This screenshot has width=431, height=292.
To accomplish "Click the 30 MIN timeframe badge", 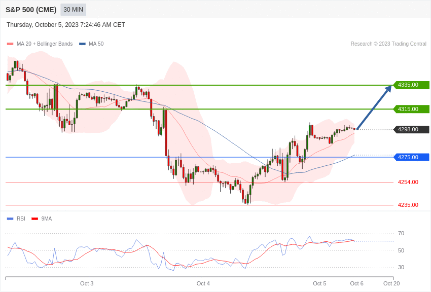I will point(73,10).
